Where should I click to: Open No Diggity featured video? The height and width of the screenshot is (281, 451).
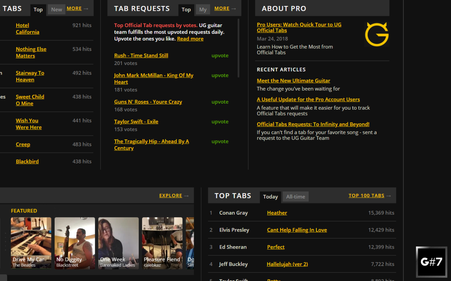tap(75, 243)
